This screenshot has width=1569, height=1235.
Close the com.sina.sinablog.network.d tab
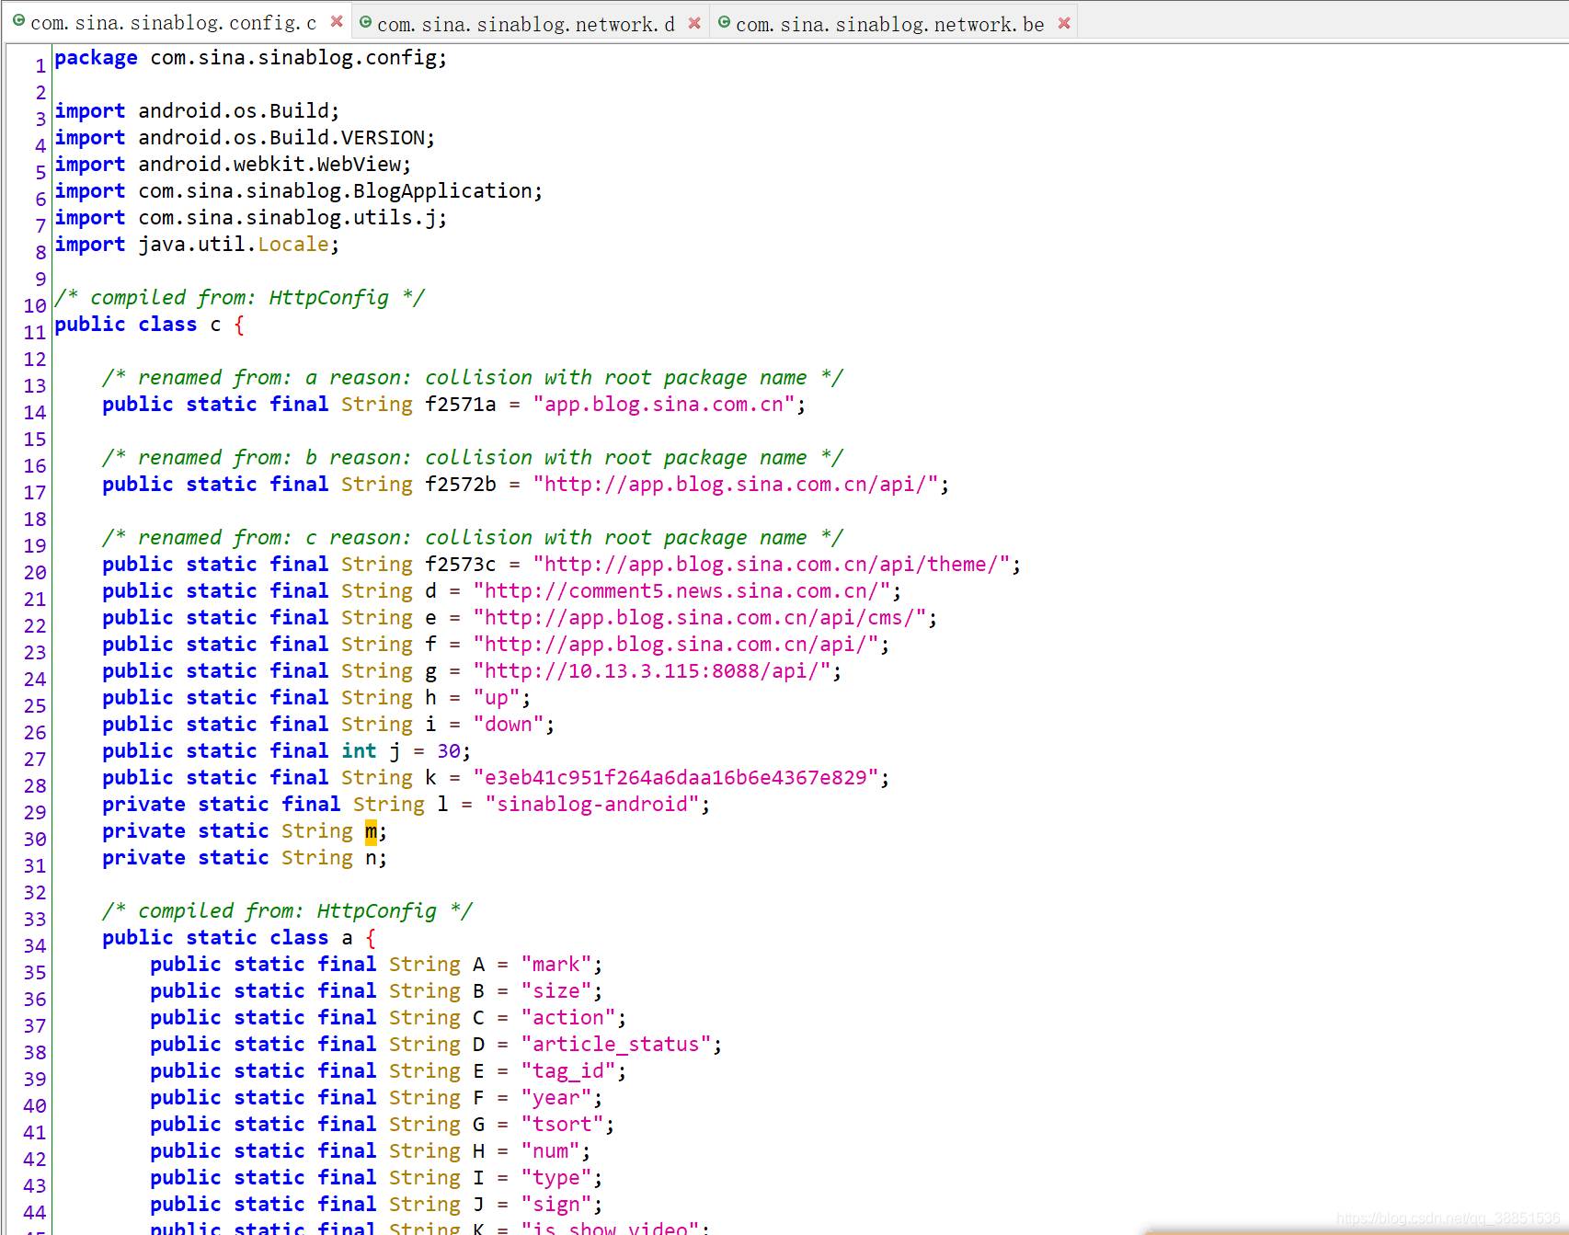[x=694, y=23]
